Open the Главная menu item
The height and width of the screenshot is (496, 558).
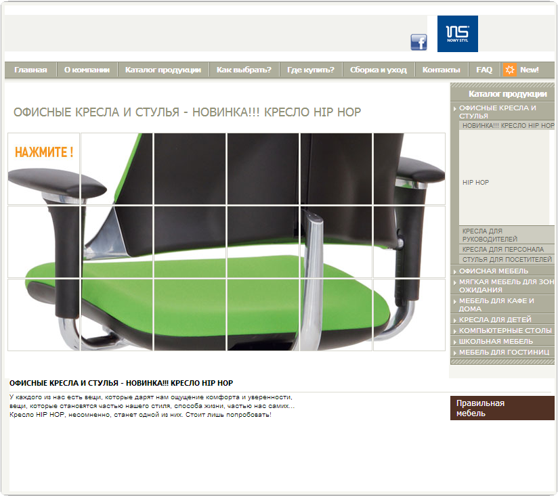click(30, 70)
